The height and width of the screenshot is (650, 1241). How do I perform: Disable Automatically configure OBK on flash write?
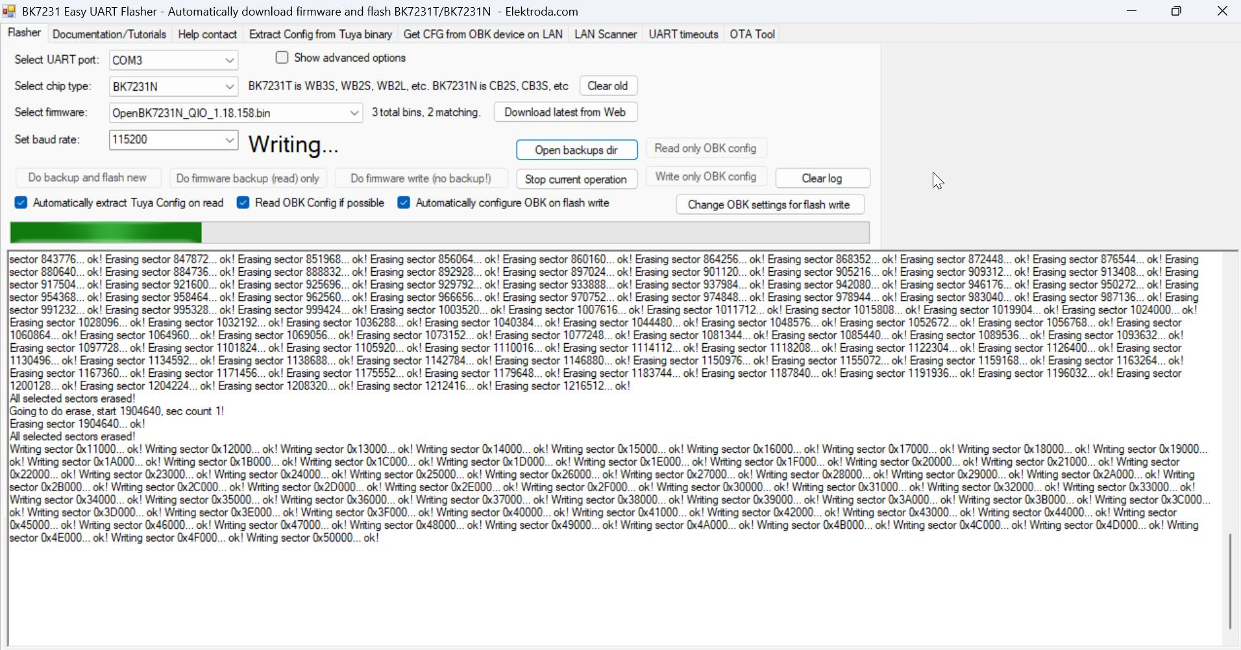click(404, 203)
